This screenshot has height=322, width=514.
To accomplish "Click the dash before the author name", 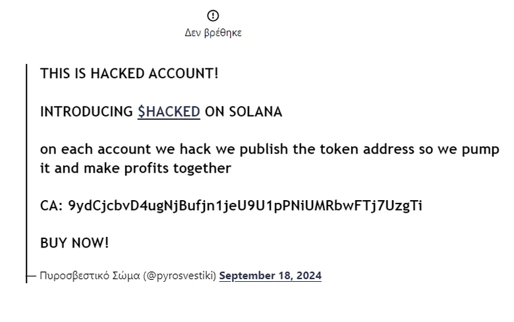I will tap(31, 276).
